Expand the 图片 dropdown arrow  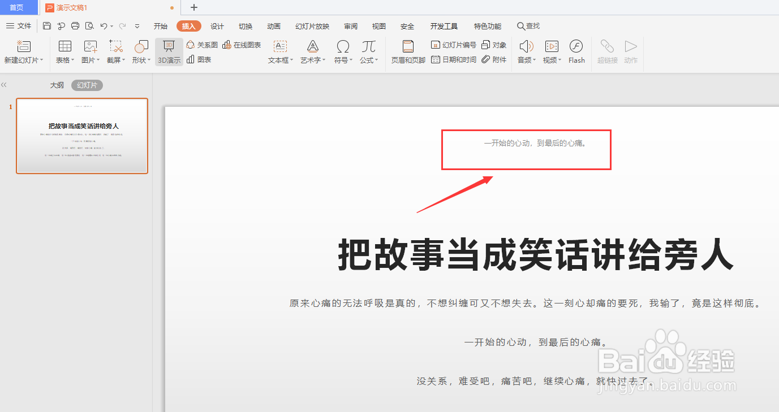(x=98, y=60)
